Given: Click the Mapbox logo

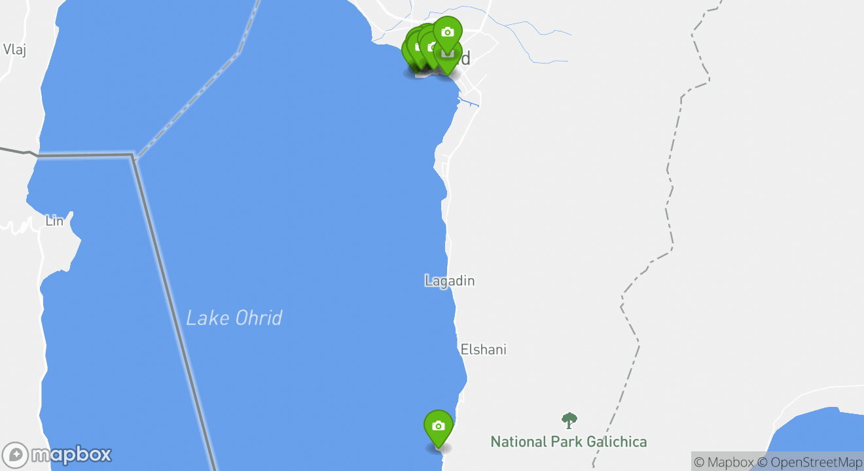Looking at the screenshot, I should (x=57, y=455).
